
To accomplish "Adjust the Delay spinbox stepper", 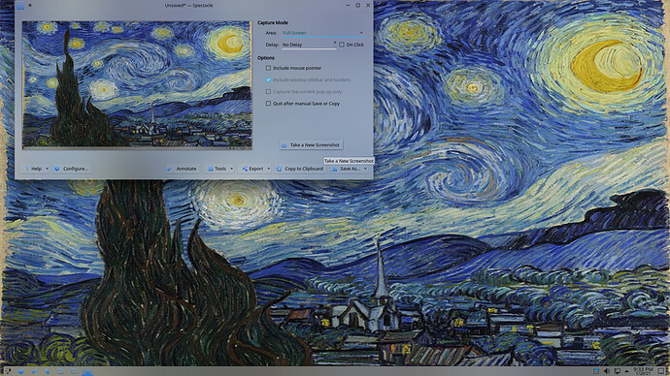I will 335,44.
